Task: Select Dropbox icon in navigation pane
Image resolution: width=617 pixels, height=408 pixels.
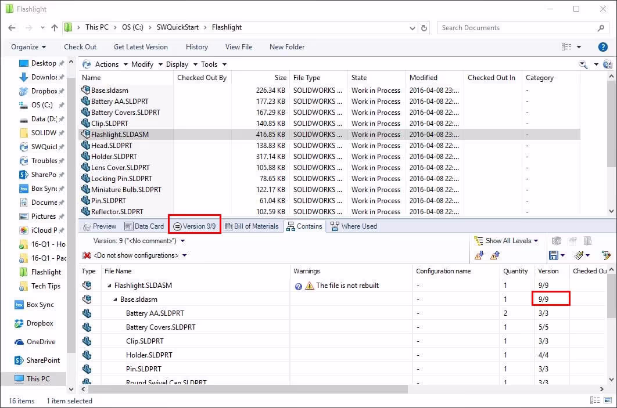Action: click(19, 323)
